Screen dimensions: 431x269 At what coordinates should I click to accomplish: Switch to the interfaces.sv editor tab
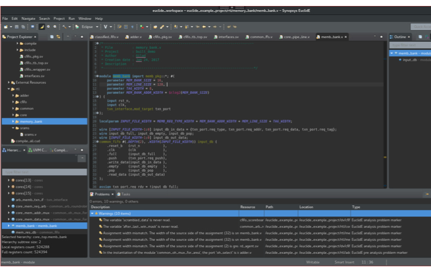[x=226, y=37]
